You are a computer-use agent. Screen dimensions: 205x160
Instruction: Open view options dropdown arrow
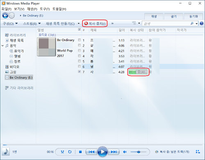point(139,23)
